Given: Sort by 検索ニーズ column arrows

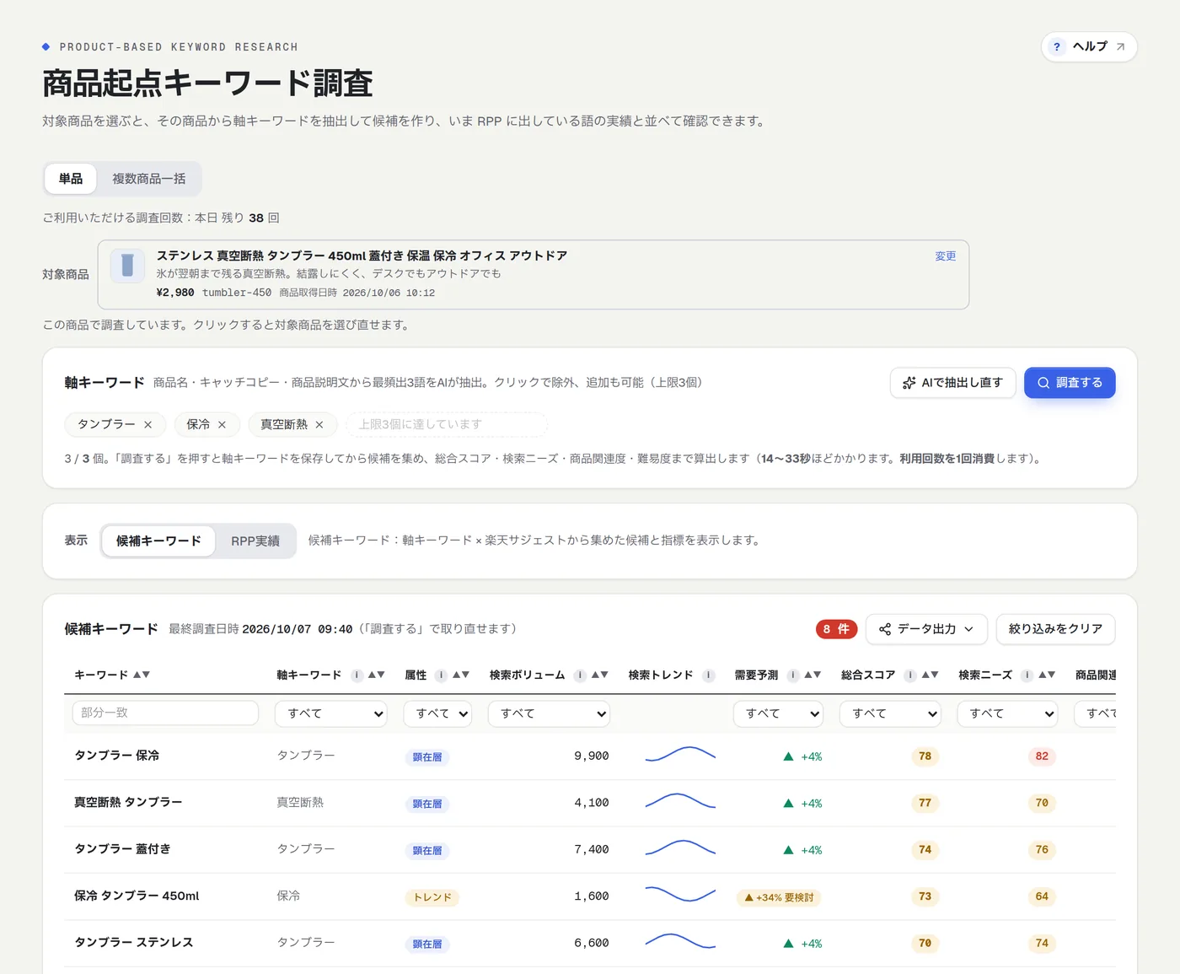Looking at the screenshot, I should (x=1047, y=675).
